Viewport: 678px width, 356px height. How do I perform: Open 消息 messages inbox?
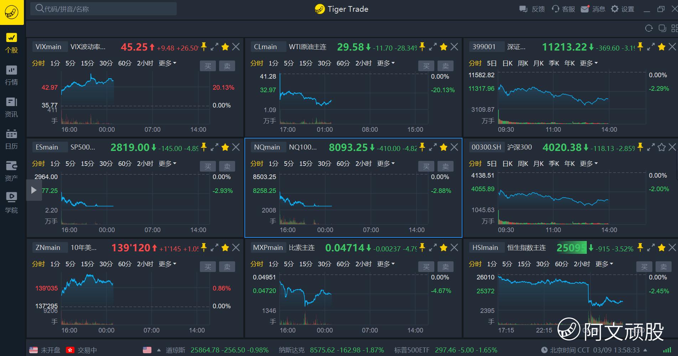tap(593, 9)
